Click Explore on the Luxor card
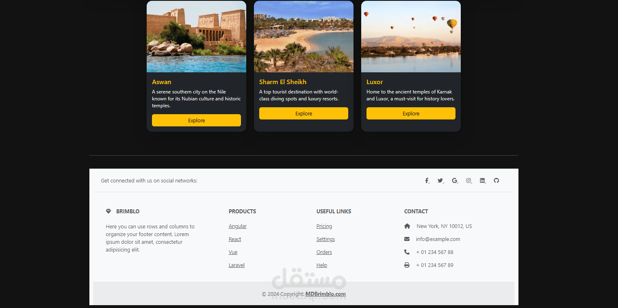 pyautogui.click(x=411, y=113)
